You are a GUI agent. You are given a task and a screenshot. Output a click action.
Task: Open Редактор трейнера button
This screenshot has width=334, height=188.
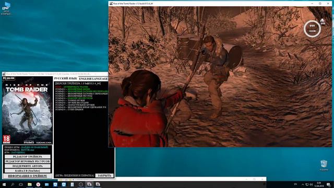pos(28,157)
